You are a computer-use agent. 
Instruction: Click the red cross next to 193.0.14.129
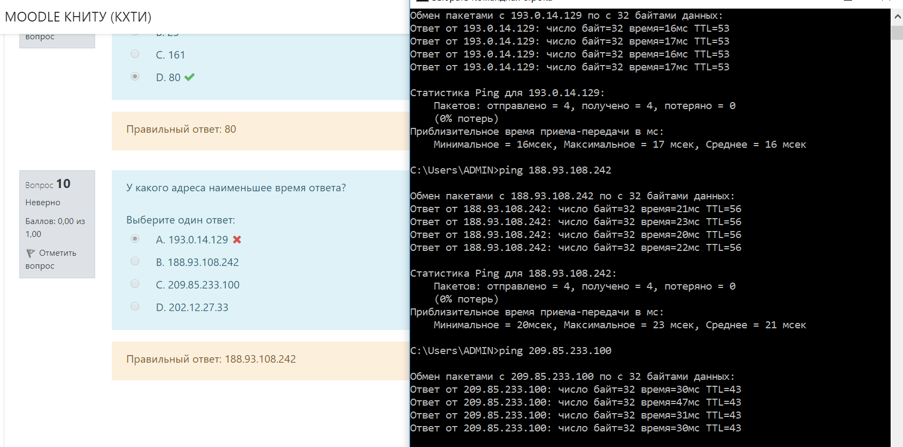pos(237,240)
